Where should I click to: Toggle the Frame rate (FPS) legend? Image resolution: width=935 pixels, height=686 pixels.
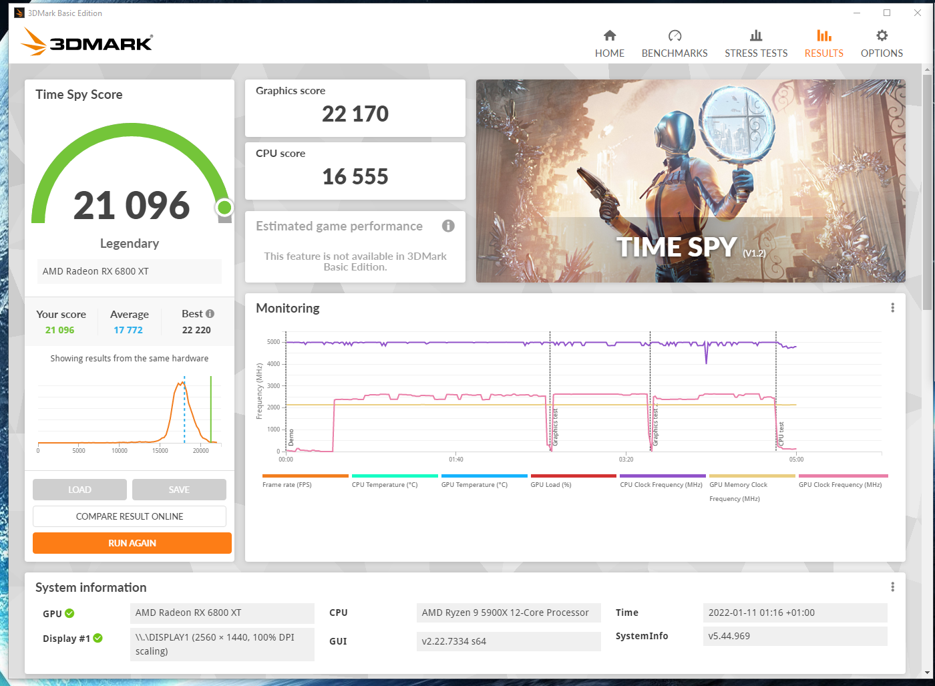[x=305, y=482]
